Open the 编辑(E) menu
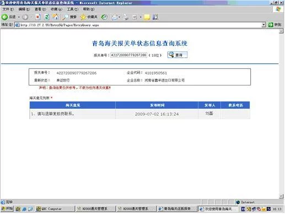Screen dimensions: 285x214 point(24,9)
